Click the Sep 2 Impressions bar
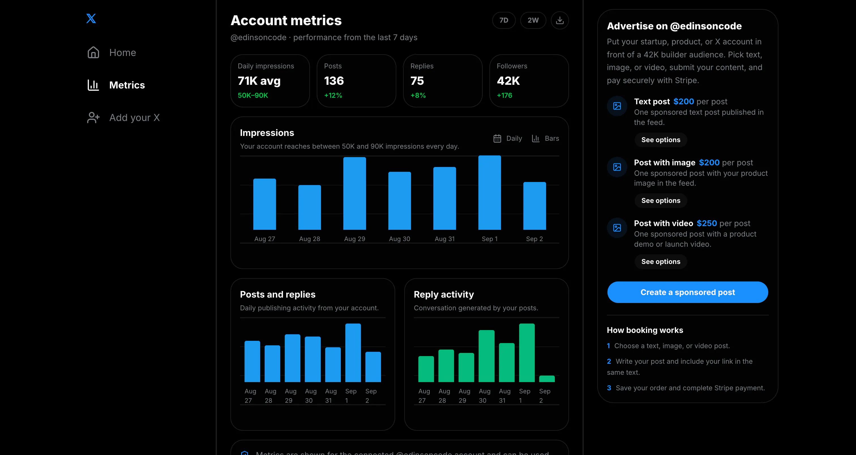Image resolution: width=856 pixels, height=455 pixels. tap(535, 206)
